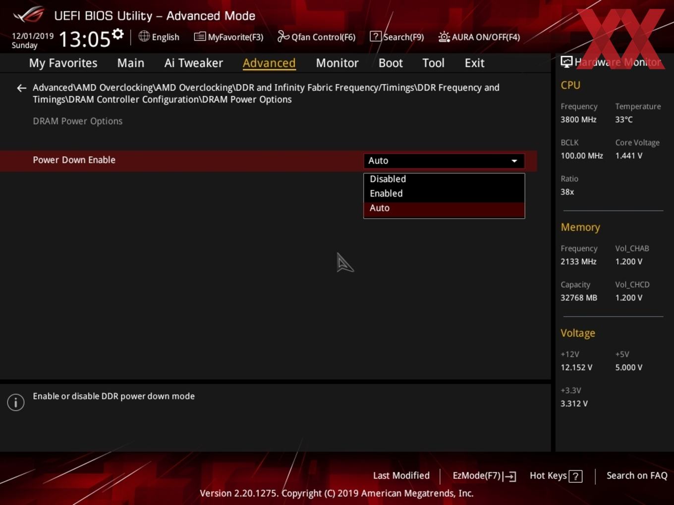Switch to the My Favorites tab
The image size is (674, 505).
tap(63, 63)
